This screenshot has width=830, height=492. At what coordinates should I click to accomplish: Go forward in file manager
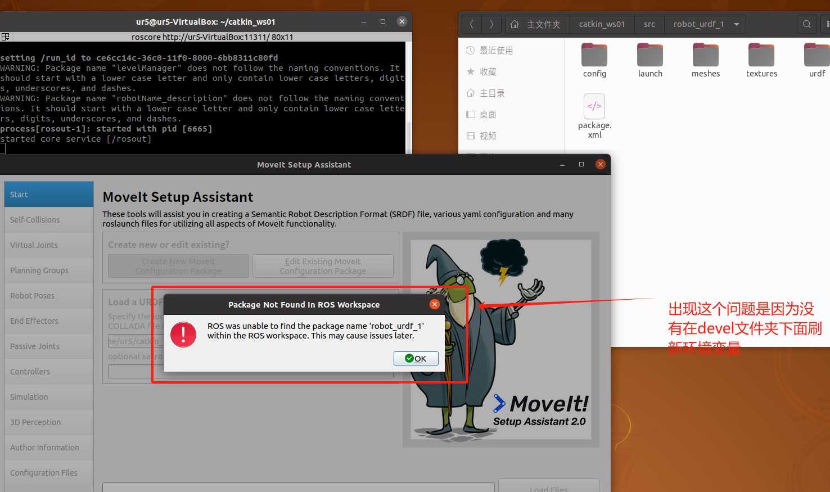[x=491, y=24]
